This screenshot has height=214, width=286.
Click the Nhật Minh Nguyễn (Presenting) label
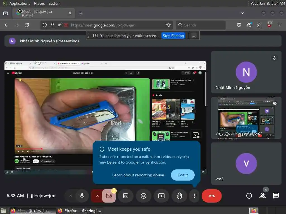pos(49,41)
